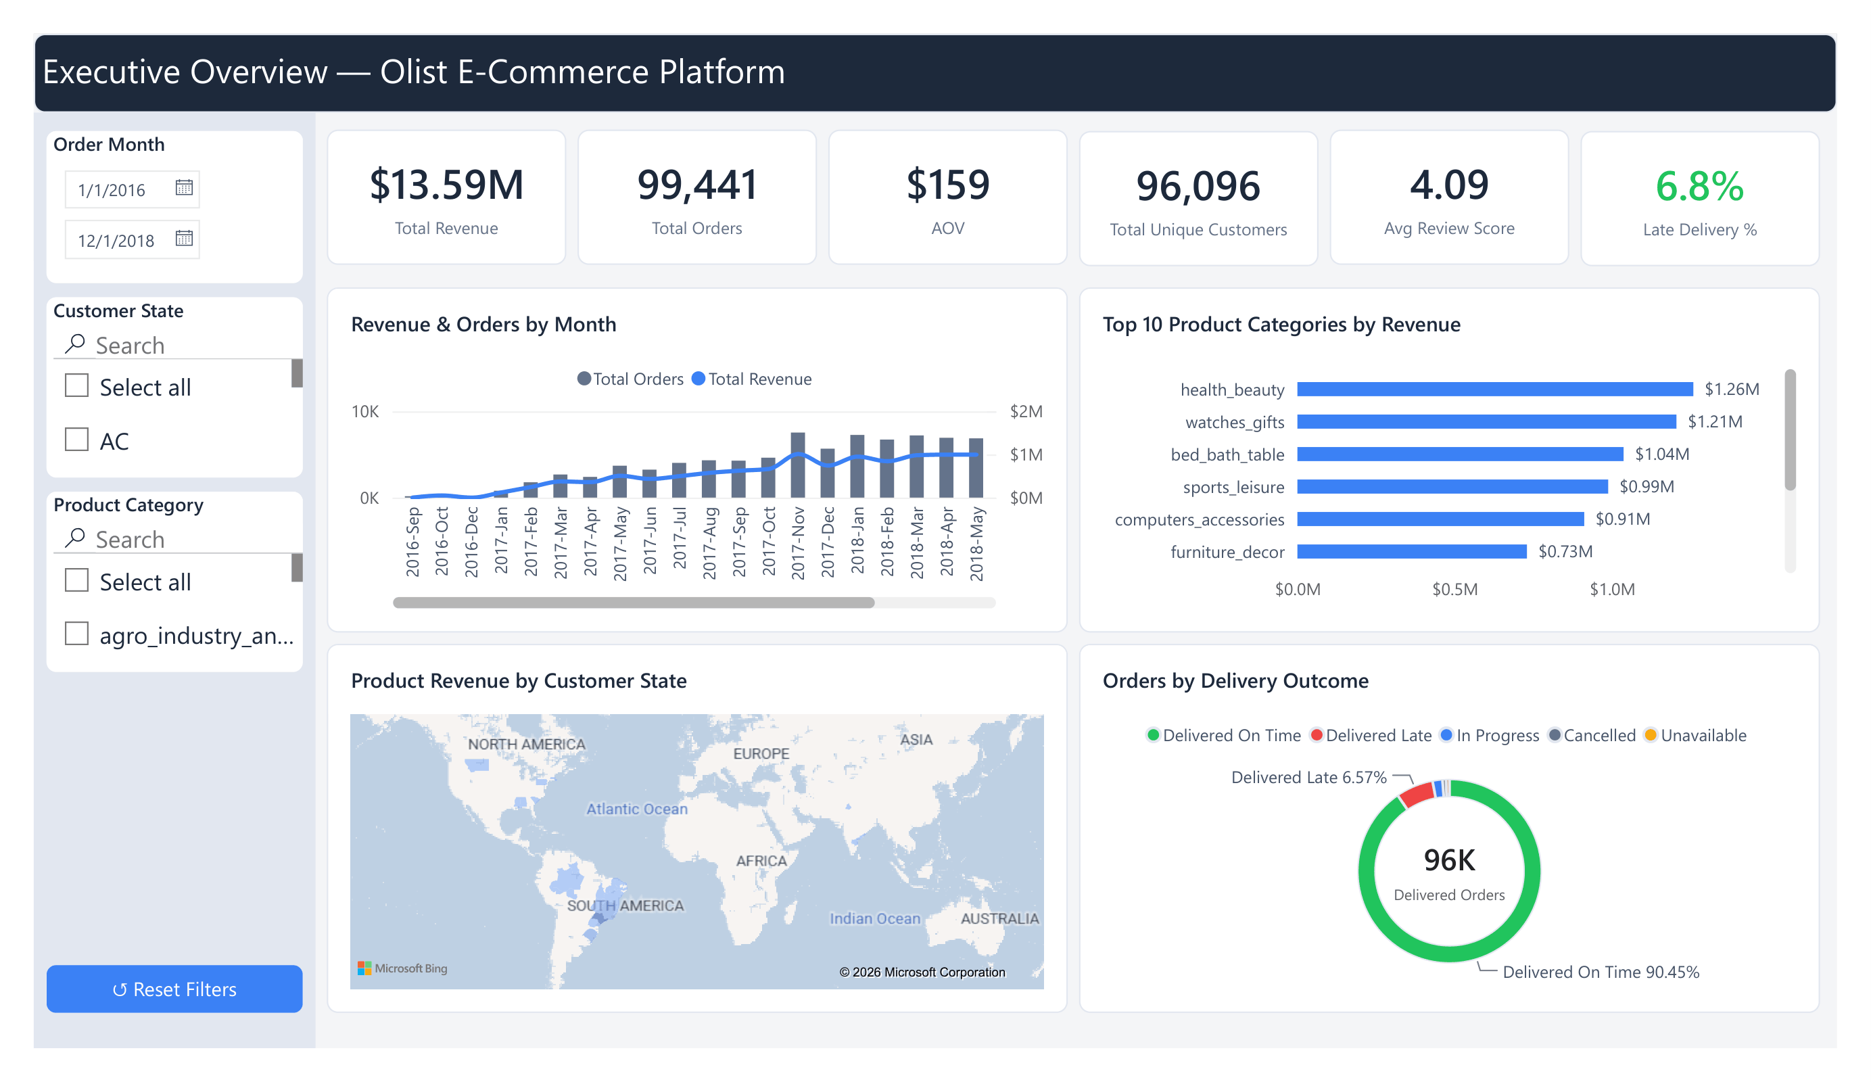This screenshot has width=1871, height=1082.
Task: Select the furniture_decor revenue bar
Action: 1411,551
